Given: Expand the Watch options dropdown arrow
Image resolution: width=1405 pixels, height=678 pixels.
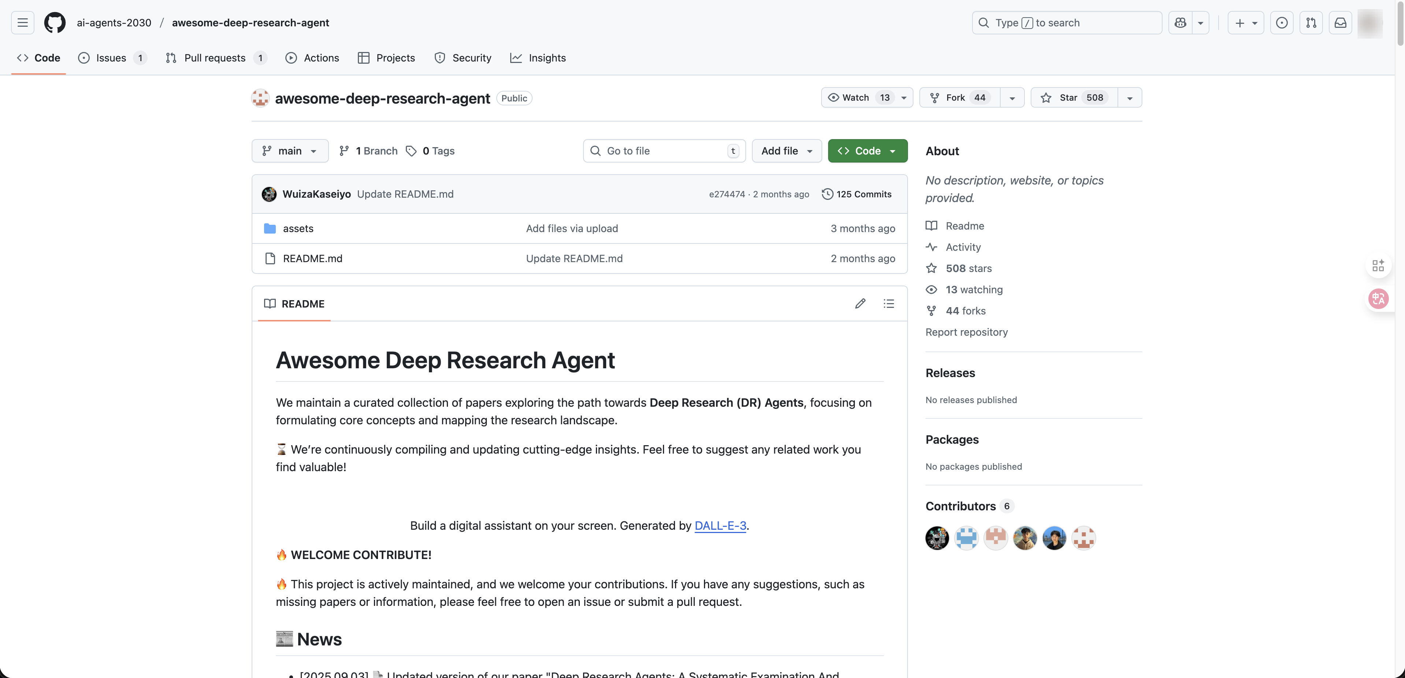Looking at the screenshot, I should point(904,97).
